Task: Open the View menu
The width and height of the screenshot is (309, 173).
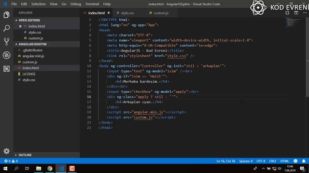Action: [54, 4]
